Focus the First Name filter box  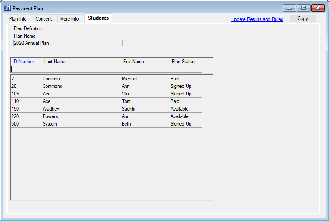pos(145,69)
